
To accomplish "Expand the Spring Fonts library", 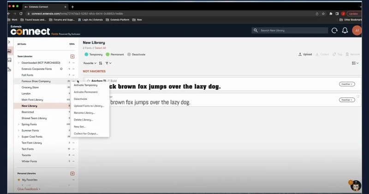I will tap(18, 124).
